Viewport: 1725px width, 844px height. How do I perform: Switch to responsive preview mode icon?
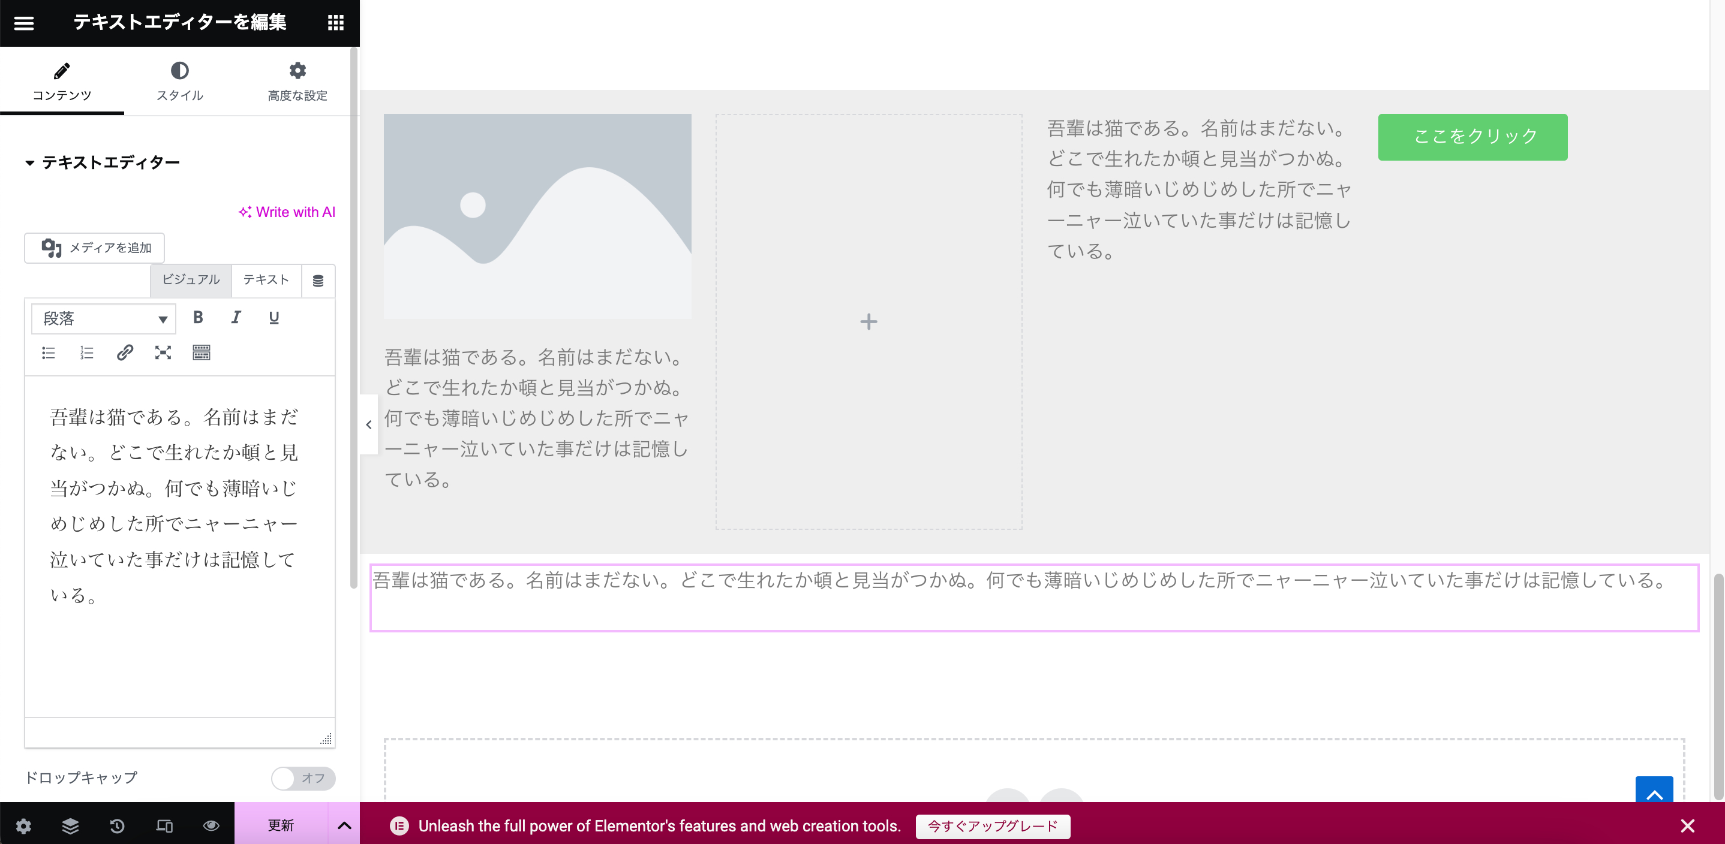163,825
